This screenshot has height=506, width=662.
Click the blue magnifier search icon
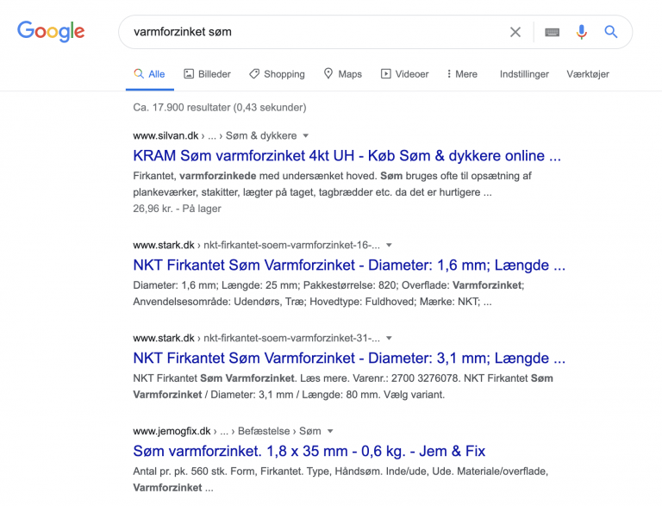coord(611,32)
